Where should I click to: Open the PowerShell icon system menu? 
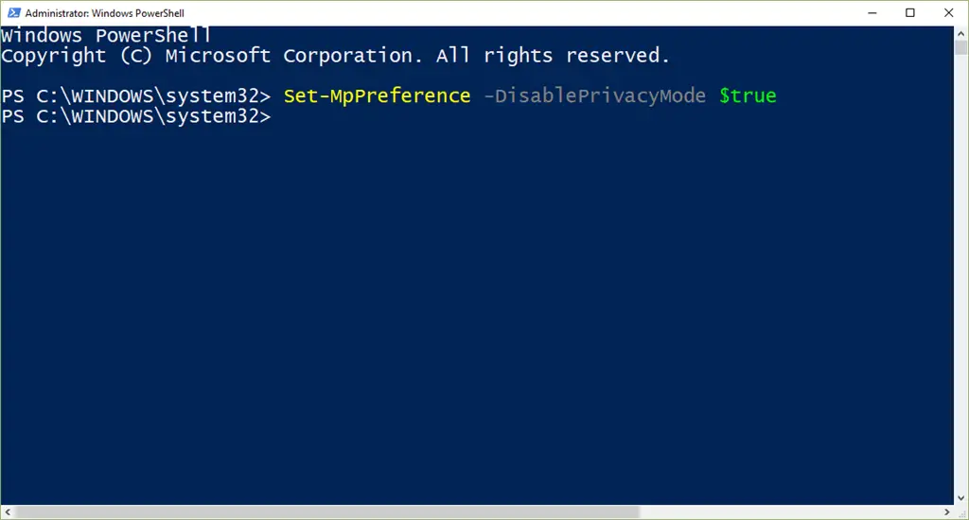coord(13,12)
